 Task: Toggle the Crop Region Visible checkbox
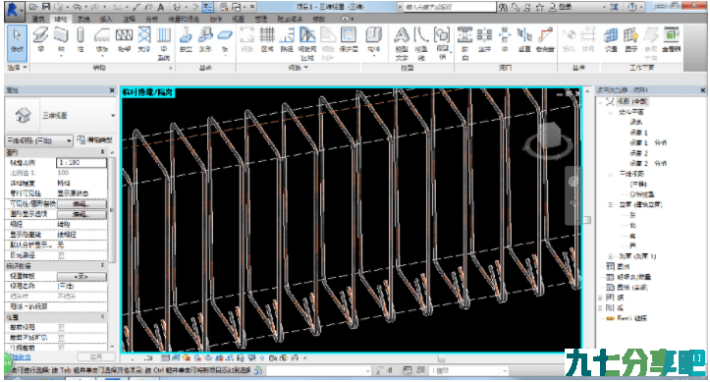pyautogui.click(x=61, y=338)
